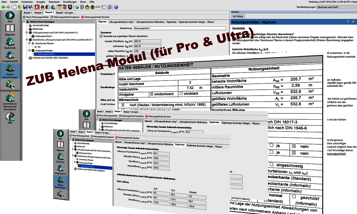This screenshot has height=214, width=357.
Task: Toggle 'Geometrie aus zugehörigen Räumen übernehmen' checkbox
Action: [101, 36]
